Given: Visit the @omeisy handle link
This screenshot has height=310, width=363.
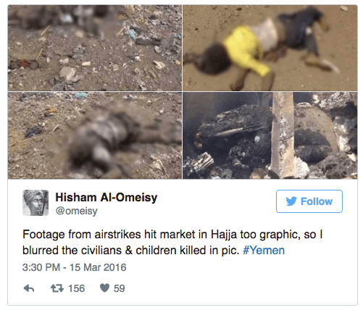Looking at the screenshot, I should pyautogui.click(x=76, y=211).
